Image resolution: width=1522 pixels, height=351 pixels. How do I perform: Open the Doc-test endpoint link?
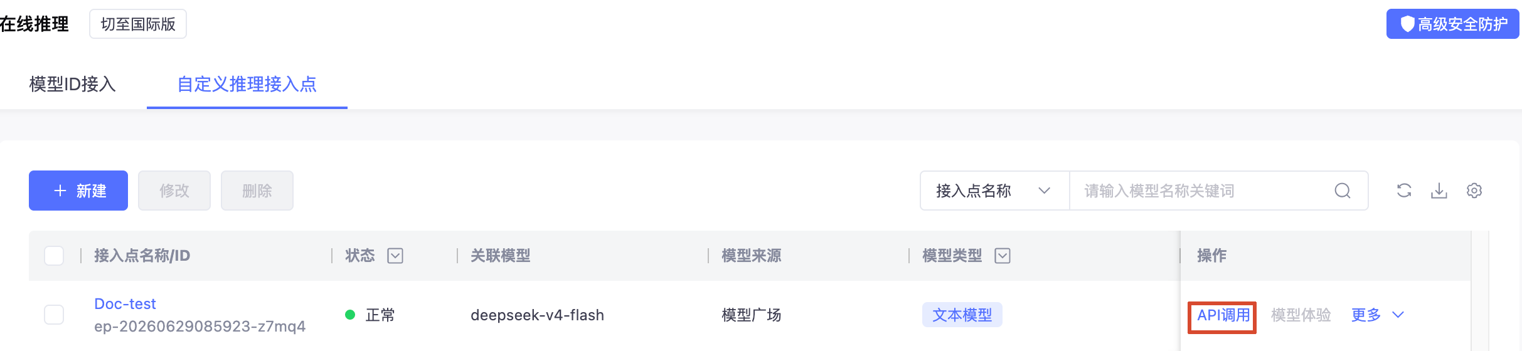click(125, 304)
